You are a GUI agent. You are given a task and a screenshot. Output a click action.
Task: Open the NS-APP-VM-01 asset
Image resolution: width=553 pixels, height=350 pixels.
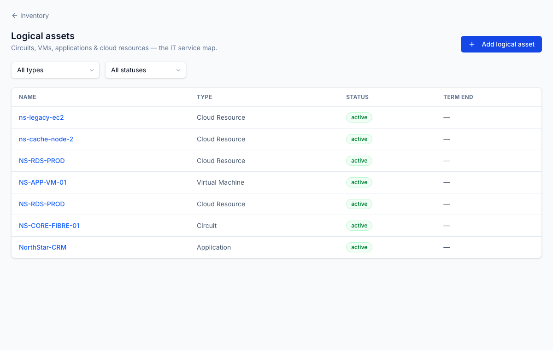[x=43, y=182]
